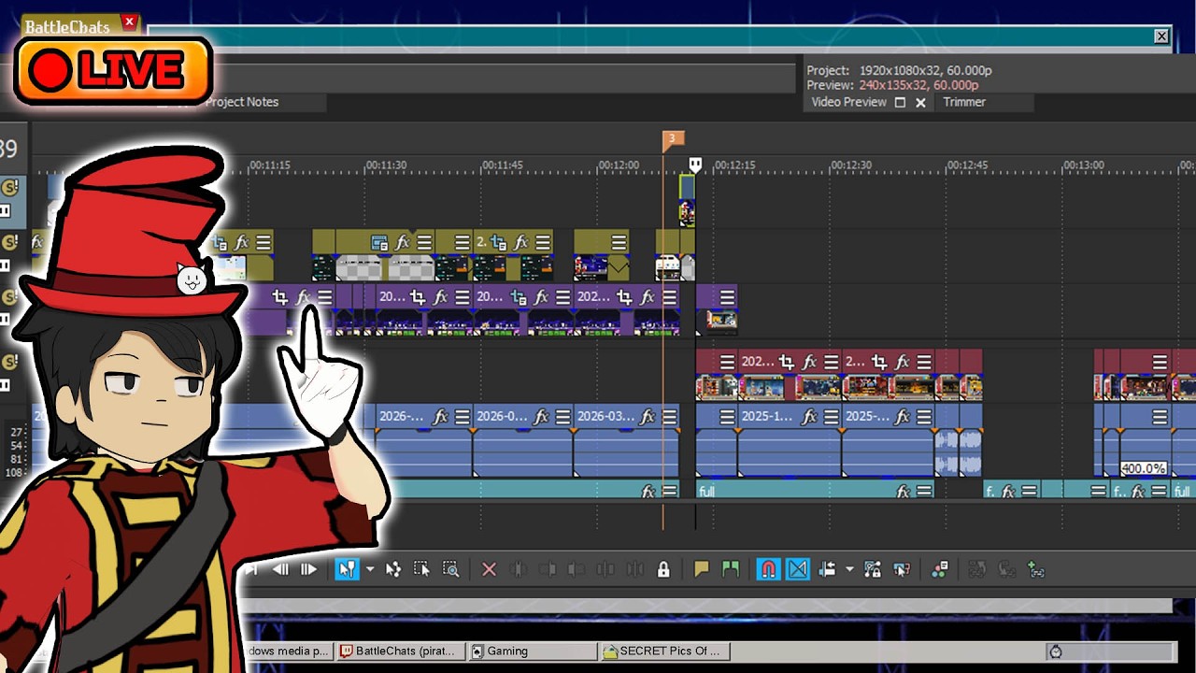Open event FX on audio clip 2025-1...
Screen dimensions: 1196x673
(809, 417)
